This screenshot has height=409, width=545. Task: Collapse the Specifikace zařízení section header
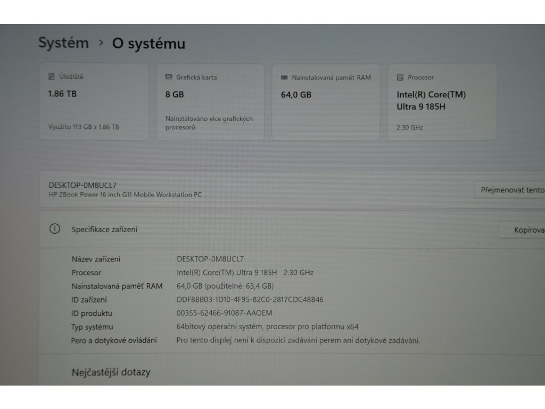292,230
